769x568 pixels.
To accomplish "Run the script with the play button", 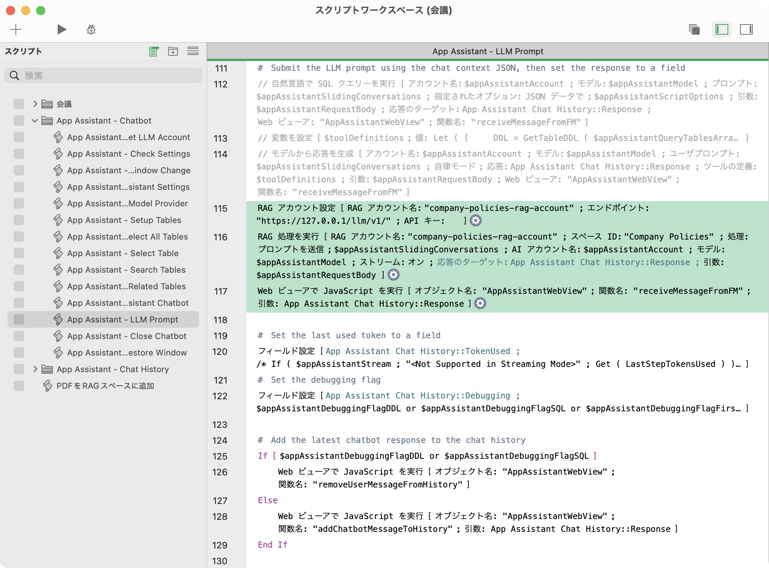I will point(62,29).
